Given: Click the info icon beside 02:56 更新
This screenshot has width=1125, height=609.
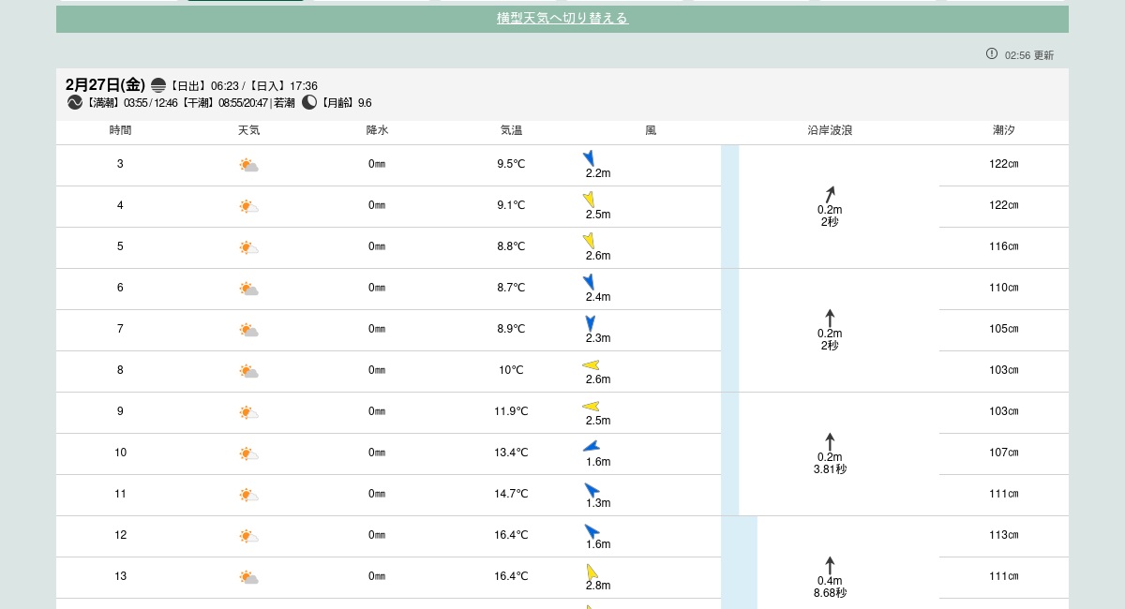Looking at the screenshot, I should pyautogui.click(x=992, y=53).
